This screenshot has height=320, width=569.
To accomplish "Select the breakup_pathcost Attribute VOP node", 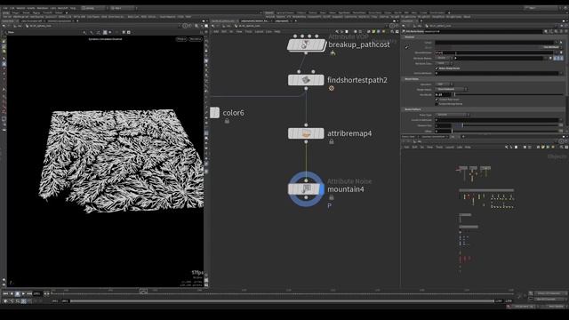I will pyautogui.click(x=306, y=45).
